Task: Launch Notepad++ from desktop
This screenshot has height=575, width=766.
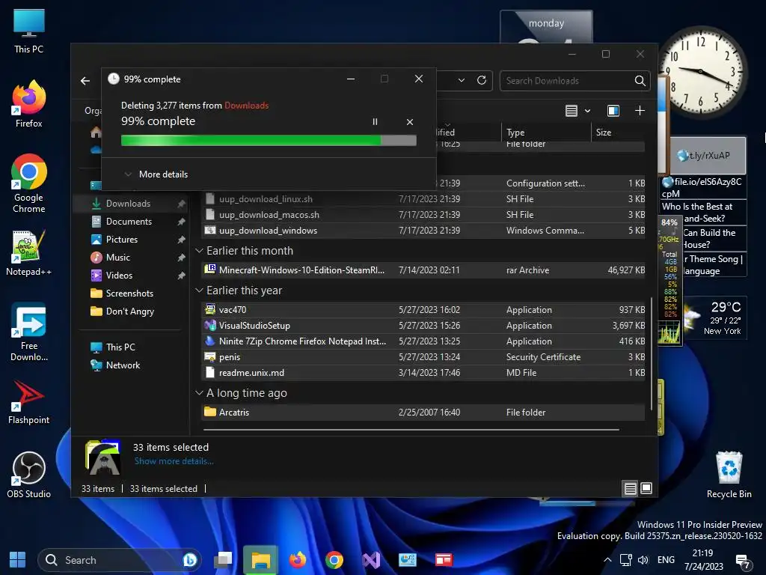Action: click(29, 253)
